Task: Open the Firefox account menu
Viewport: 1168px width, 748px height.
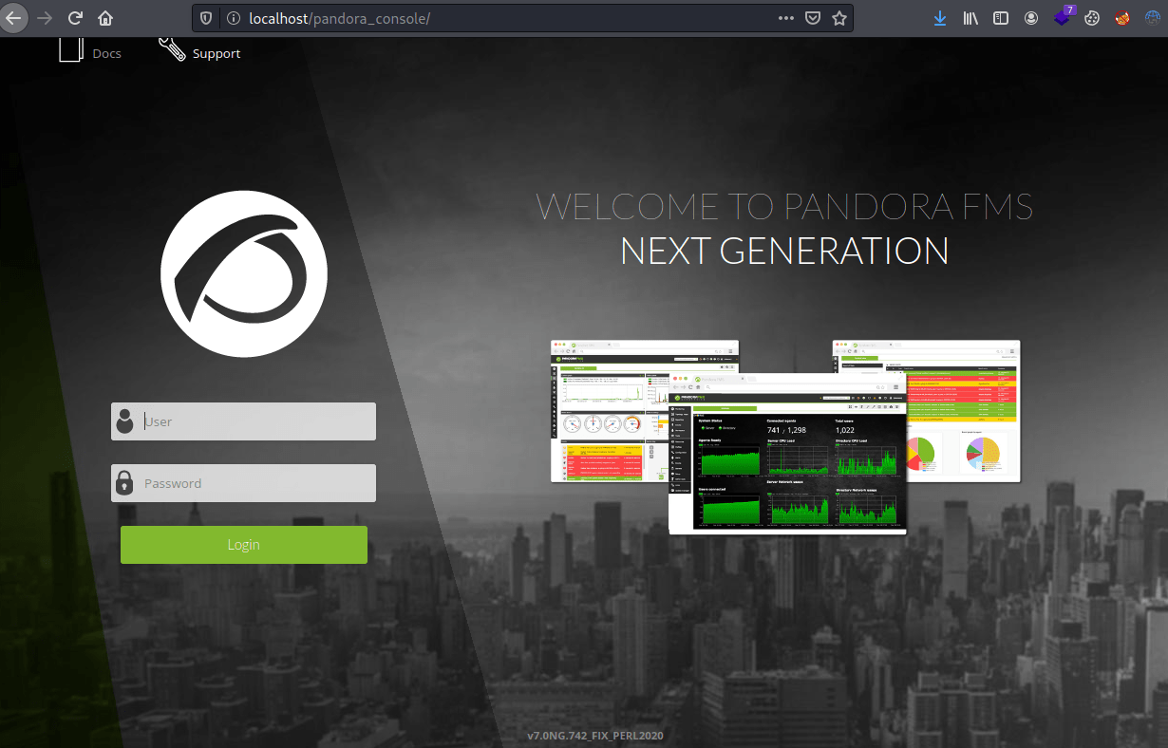Action: (x=1031, y=18)
